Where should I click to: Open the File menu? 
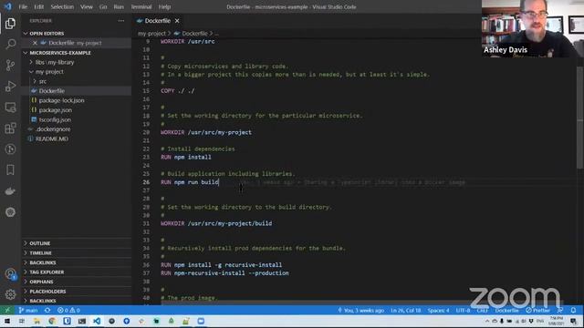(23, 6)
